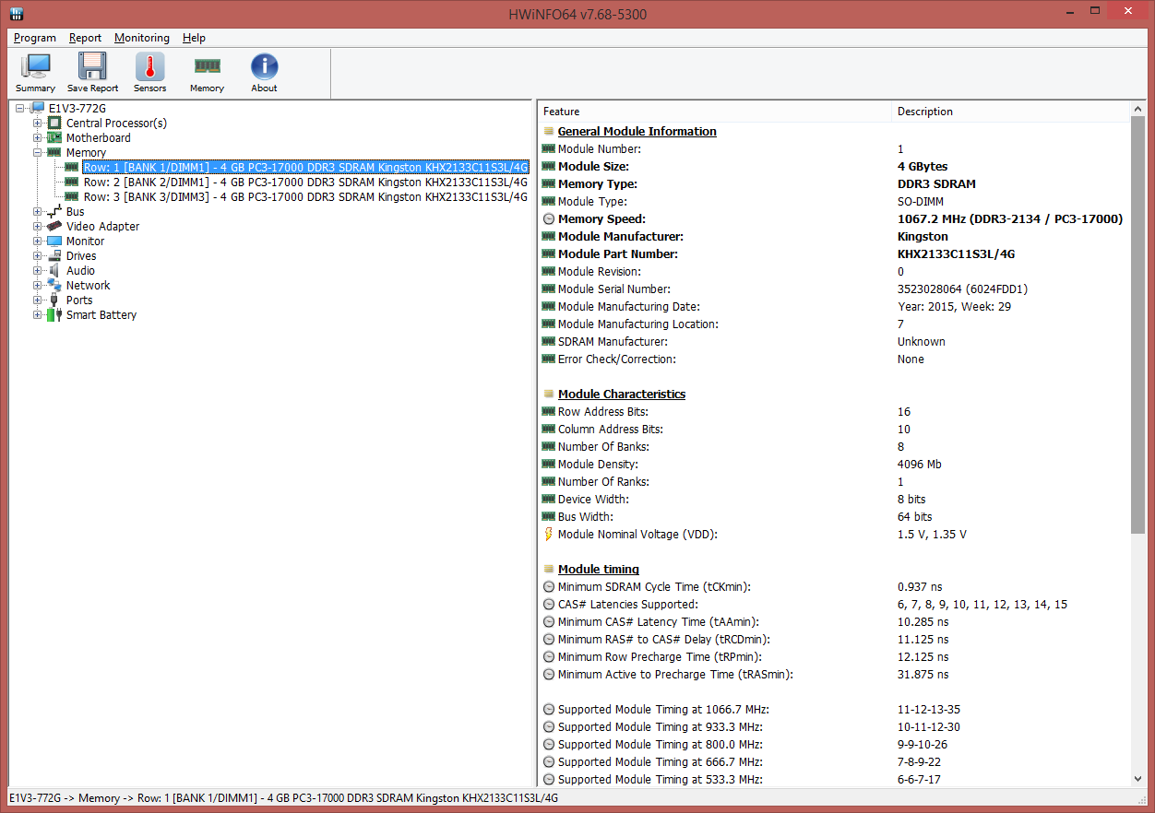1155x813 pixels.
Task: Click the Drives tree icon
Action: tap(55, 255)
